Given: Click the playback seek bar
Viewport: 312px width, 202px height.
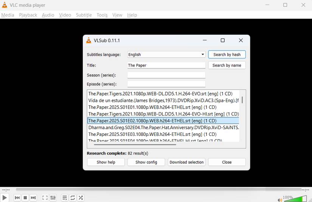Looking at the screenshot, I should pos(158,190).
